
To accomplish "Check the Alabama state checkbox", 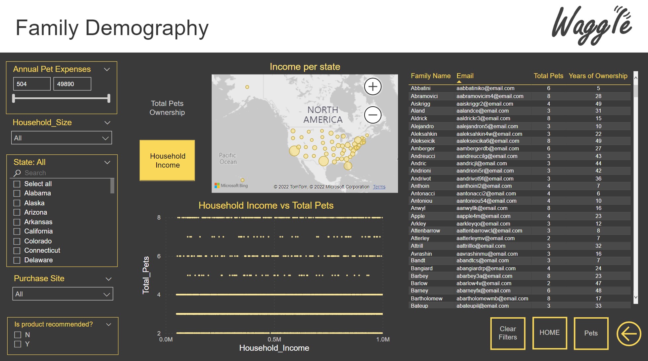I will click(x=17, y=193).
